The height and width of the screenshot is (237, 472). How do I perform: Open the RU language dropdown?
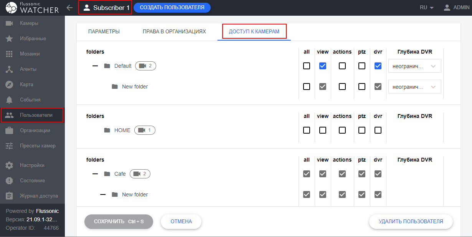[426, 8]
